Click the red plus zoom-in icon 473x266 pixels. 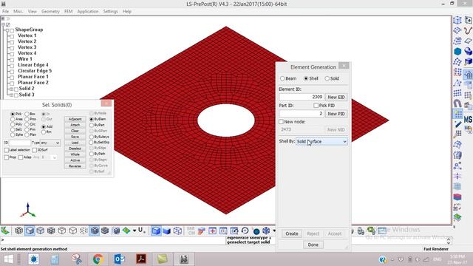point(212,231)
